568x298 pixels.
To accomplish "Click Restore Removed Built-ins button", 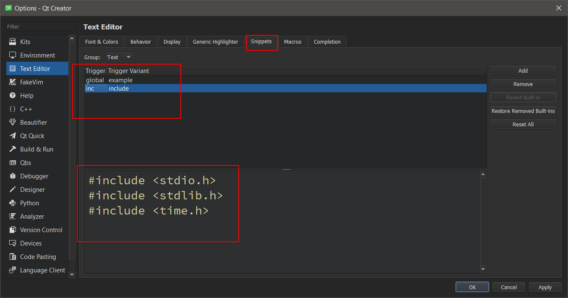I will (x=523, y=111).
